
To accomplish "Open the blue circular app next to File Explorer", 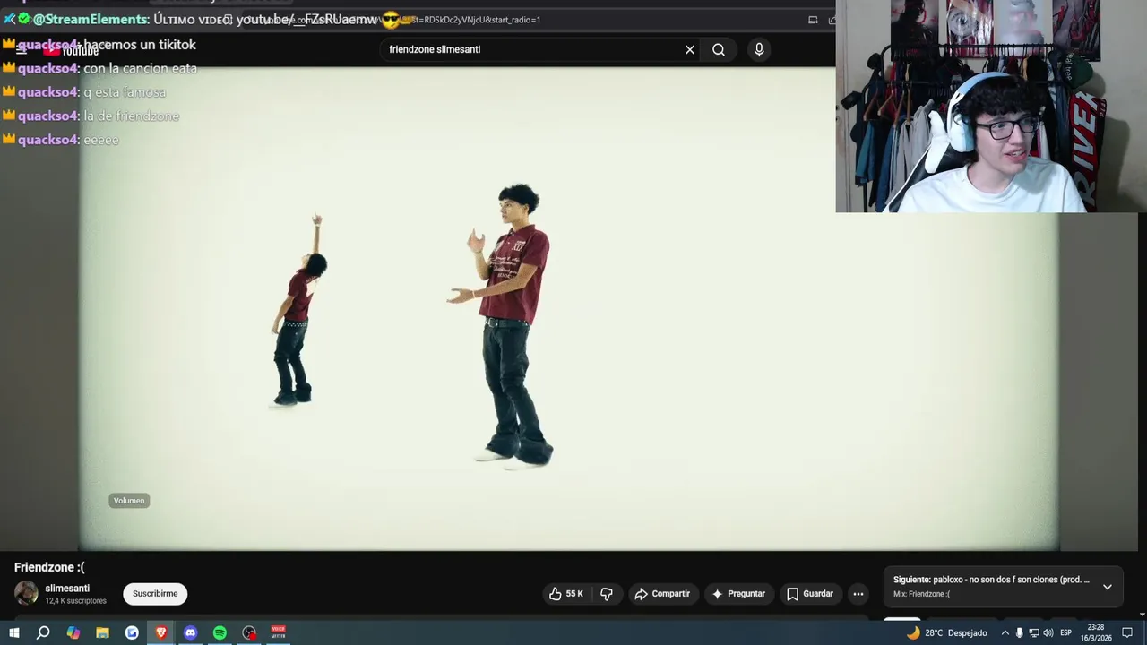I will point(132,632).
